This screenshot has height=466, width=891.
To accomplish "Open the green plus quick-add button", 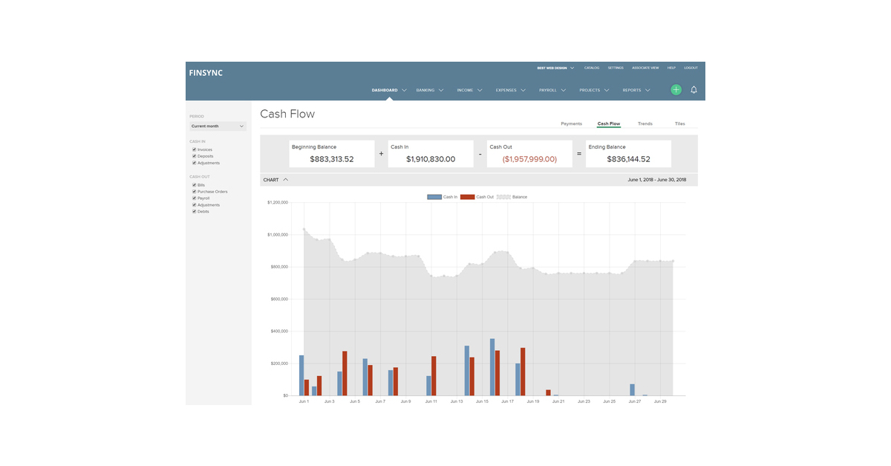I will 676,89.
